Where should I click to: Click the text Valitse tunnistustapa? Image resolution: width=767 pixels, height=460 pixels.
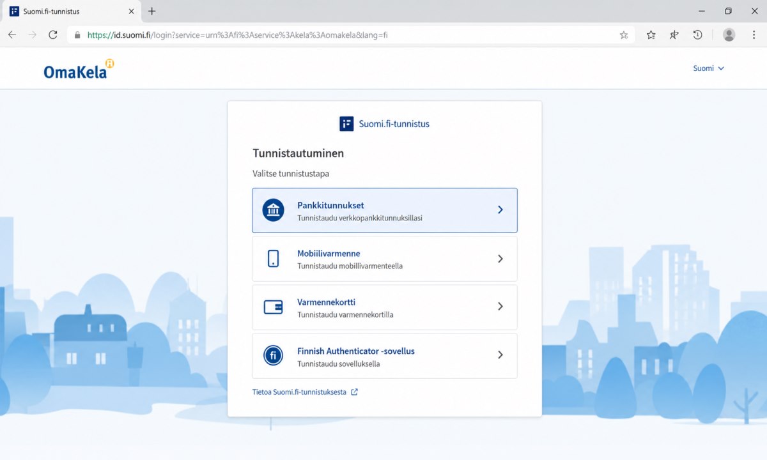291,174
